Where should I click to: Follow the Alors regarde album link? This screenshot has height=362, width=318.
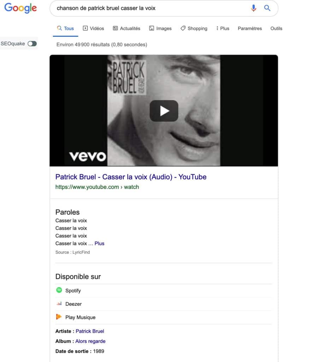(90, 341)
